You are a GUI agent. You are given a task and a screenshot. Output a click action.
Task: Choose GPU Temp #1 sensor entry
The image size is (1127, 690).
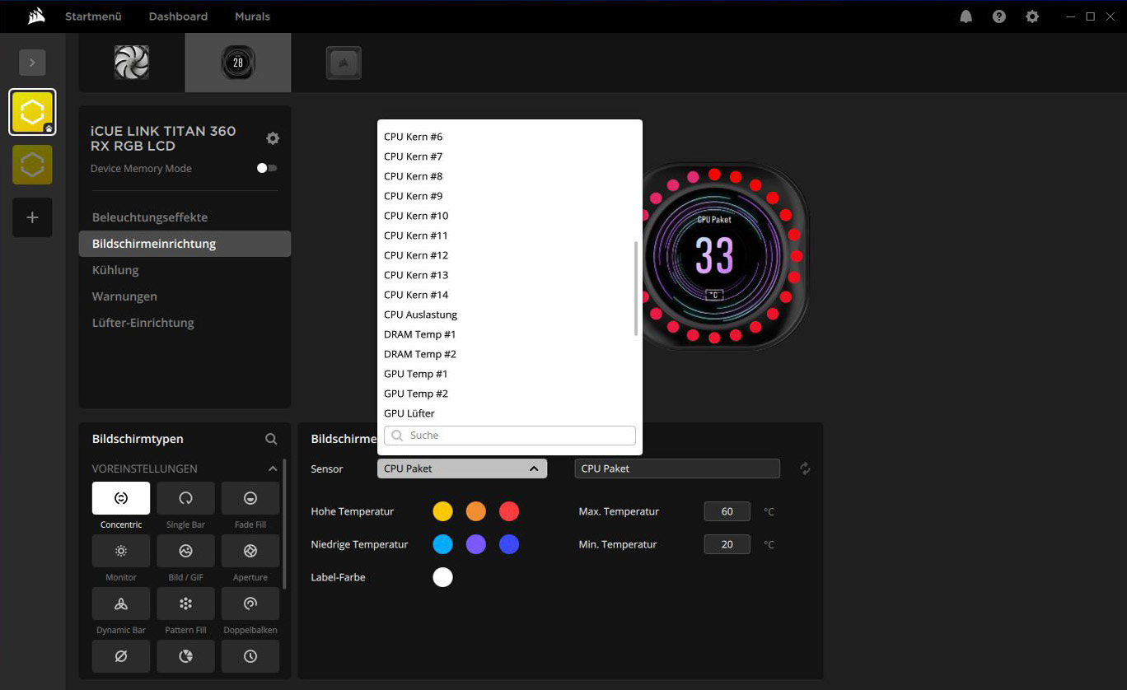pyautogui.click(x=415, y=374)
